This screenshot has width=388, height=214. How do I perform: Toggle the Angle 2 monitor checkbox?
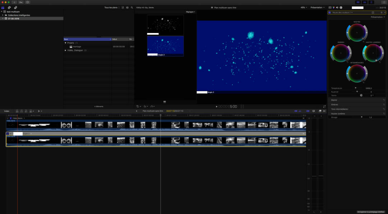(8, 134)
